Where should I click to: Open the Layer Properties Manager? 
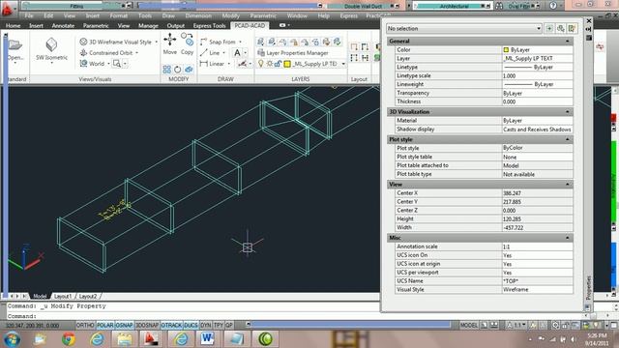tap(292, 53)
